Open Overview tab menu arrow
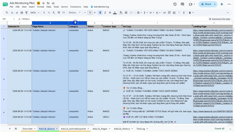 35,129
